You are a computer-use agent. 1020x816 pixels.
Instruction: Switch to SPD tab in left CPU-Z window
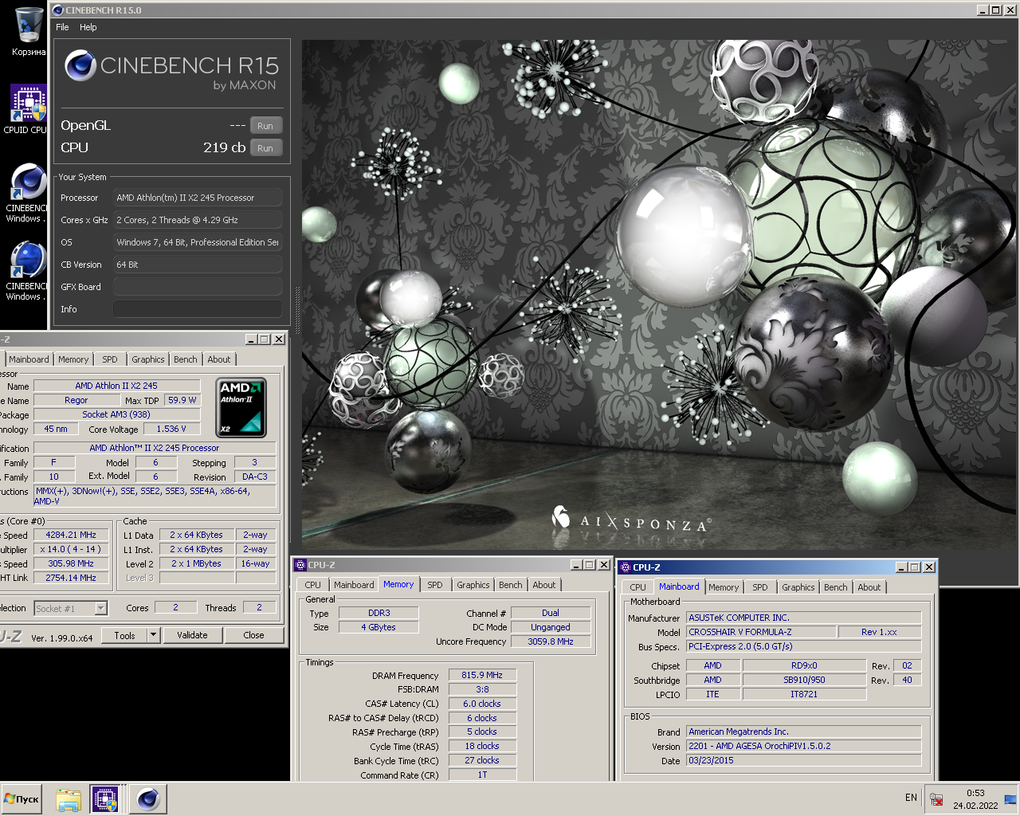(110, 359)
